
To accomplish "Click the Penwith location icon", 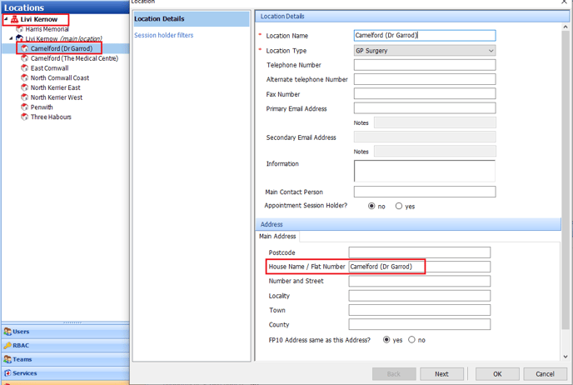I will 25,107.
